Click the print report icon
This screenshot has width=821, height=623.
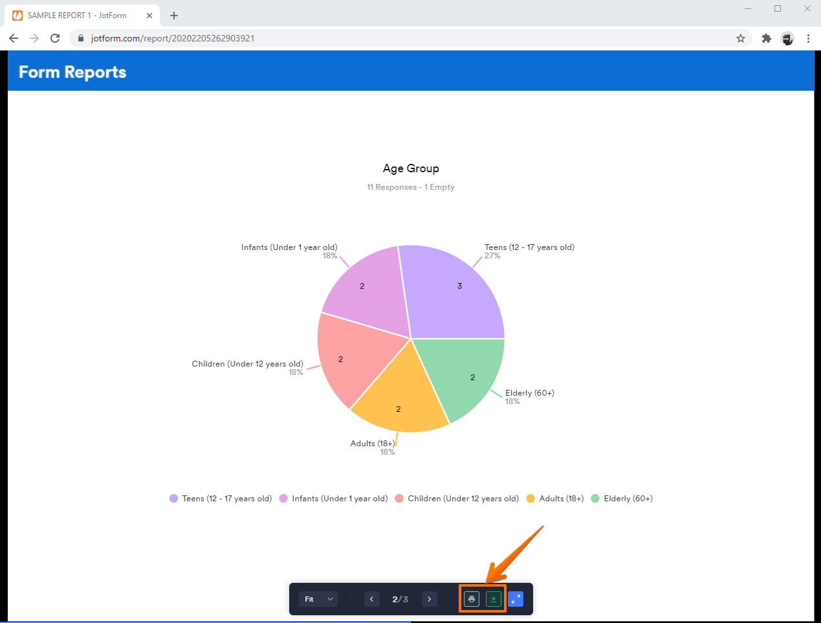472,598
